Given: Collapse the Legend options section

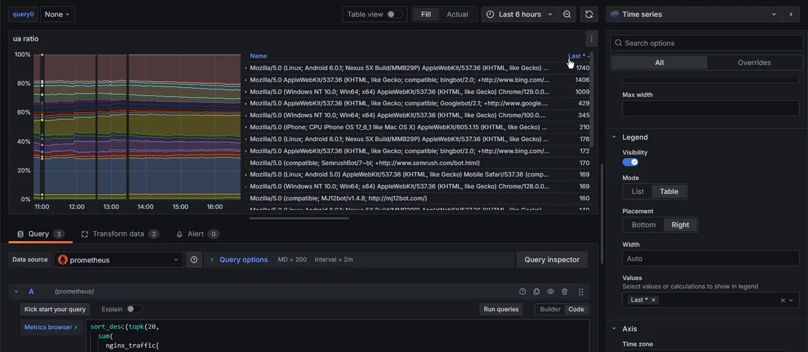Looking at the screenshot, I should pyautogui.click(x=614, y=137).
